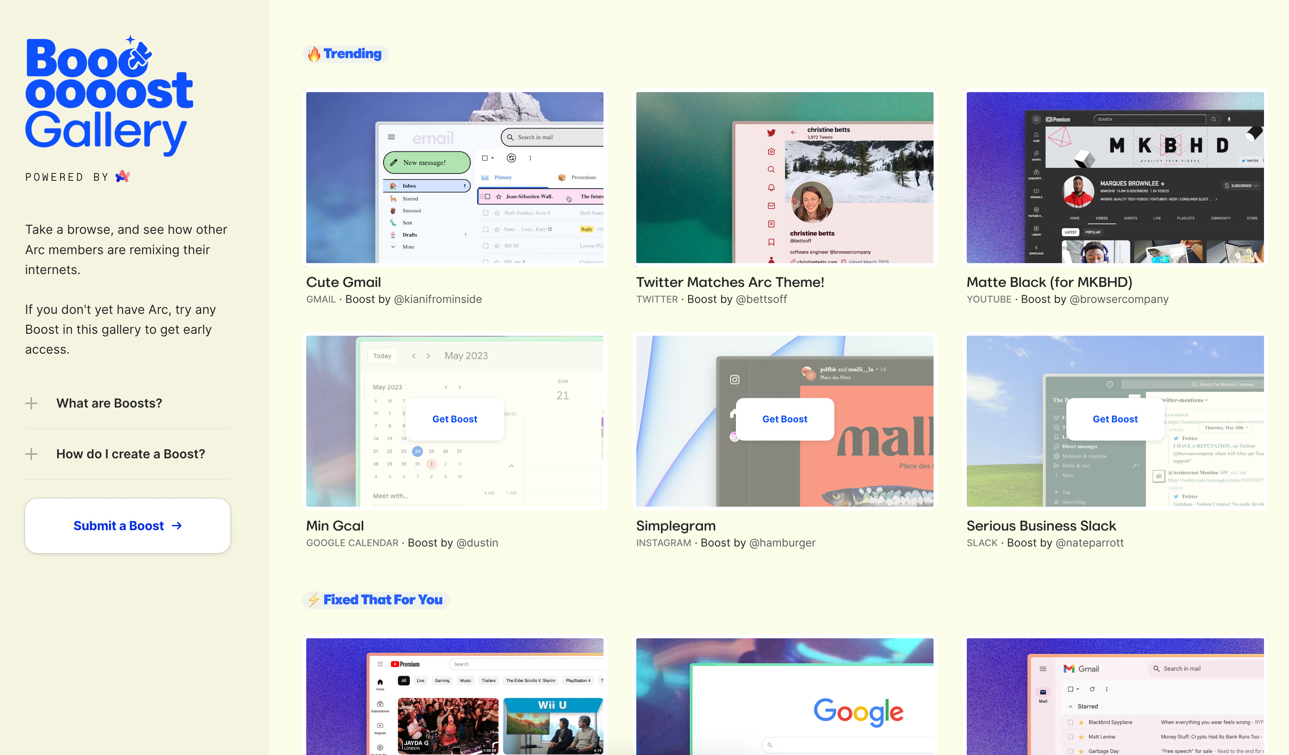
Task: Visit @nateparrott author profile
Action: (x=1089, y=543)
